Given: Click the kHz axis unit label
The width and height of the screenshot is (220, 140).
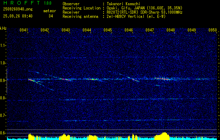Looking at the screenshot, I should click(3, 28).
